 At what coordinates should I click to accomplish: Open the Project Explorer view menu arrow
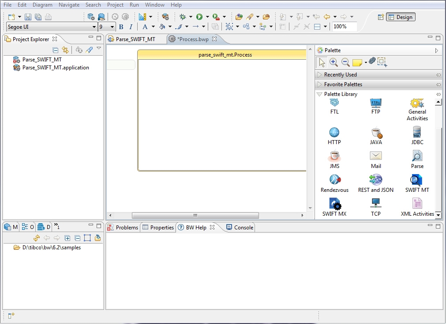click(x=99, y=49)
